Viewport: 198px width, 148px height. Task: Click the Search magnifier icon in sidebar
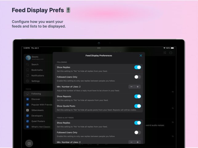coord(27,64)
